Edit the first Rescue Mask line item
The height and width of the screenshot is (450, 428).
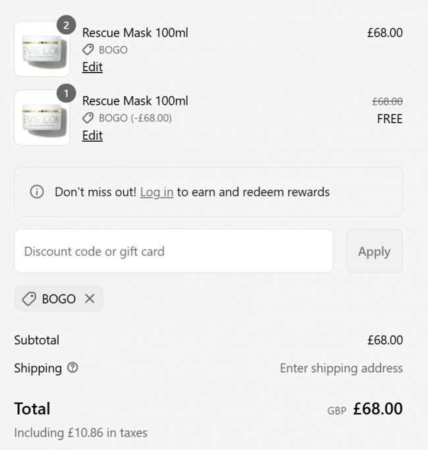(x=92, y=67)
